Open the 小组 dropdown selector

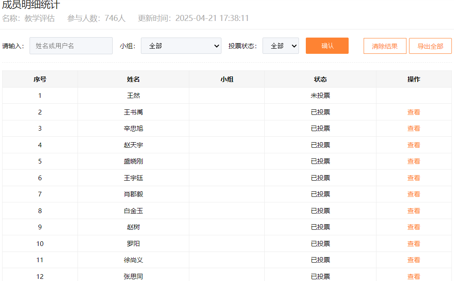coord(181,46)
